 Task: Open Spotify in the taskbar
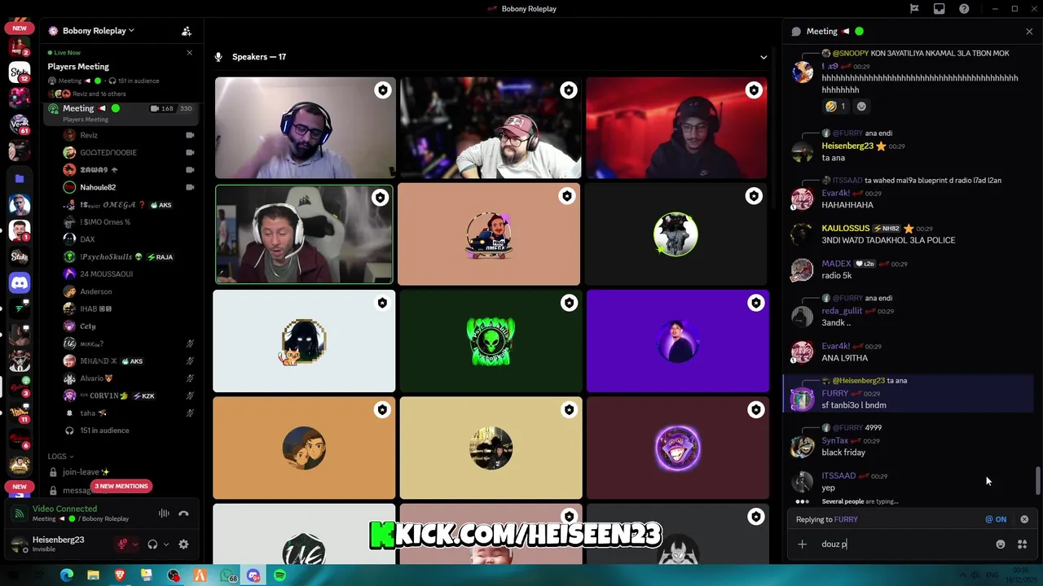click(279, 575)
